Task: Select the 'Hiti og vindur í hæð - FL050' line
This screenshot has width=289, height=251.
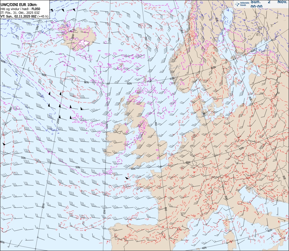Action: (x=20, y=9)
